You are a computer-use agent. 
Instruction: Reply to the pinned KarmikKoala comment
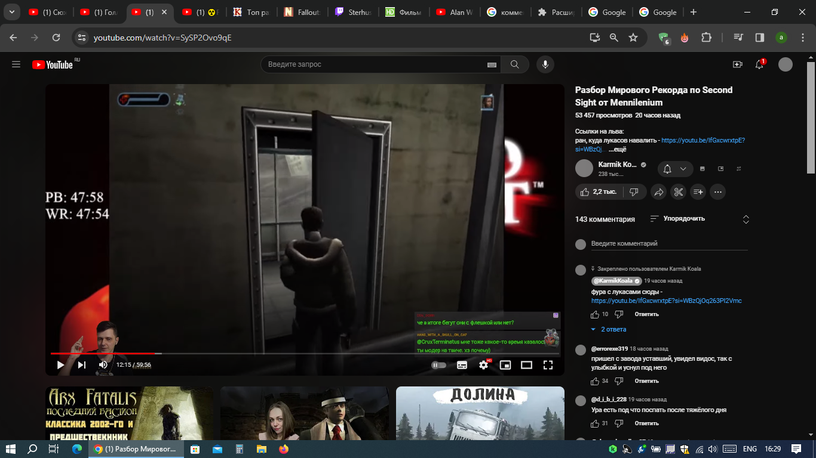646,314
